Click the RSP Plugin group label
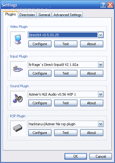115x163 pixels. click(x=18, y=116)
